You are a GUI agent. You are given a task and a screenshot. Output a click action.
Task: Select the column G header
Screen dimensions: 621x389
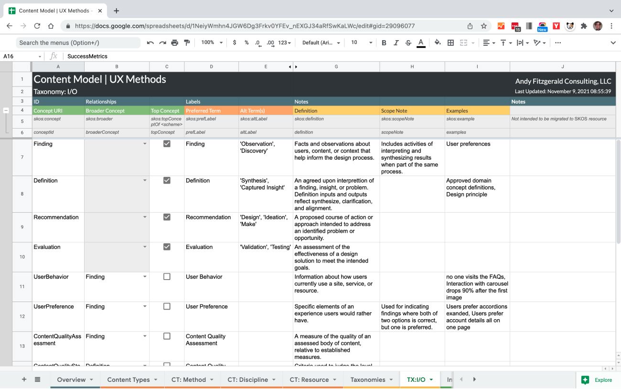[x=336, y=67]
